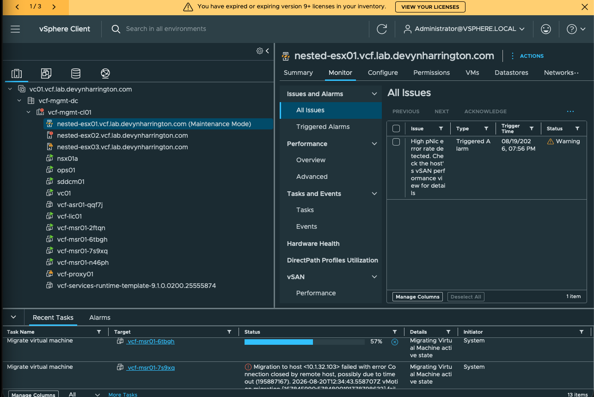Collapse the vcf-mgmt-cl01 cluster node
Viewport: 594px width, 397px height.
pyautogui.click(x=29, y=112)
